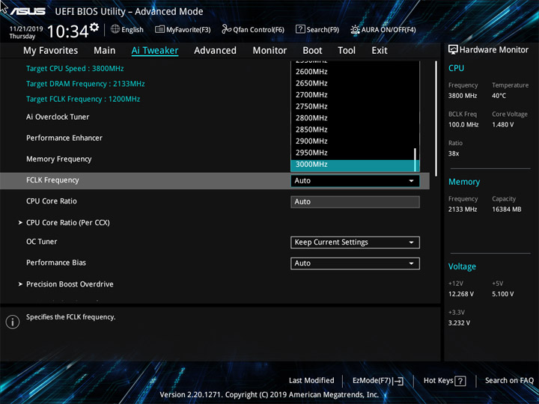Select the Performance Enhancer row
This screenshot has width=539, height=404.
(x=64, y=138)
